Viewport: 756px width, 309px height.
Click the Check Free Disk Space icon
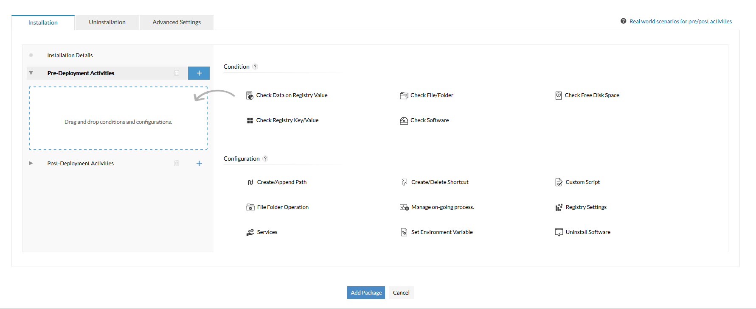[x=559, y=95]
